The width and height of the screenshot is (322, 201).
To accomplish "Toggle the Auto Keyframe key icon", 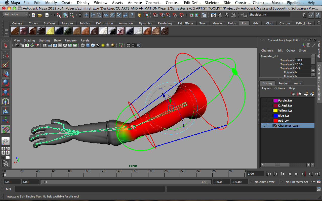I will (x=313, y=182).
